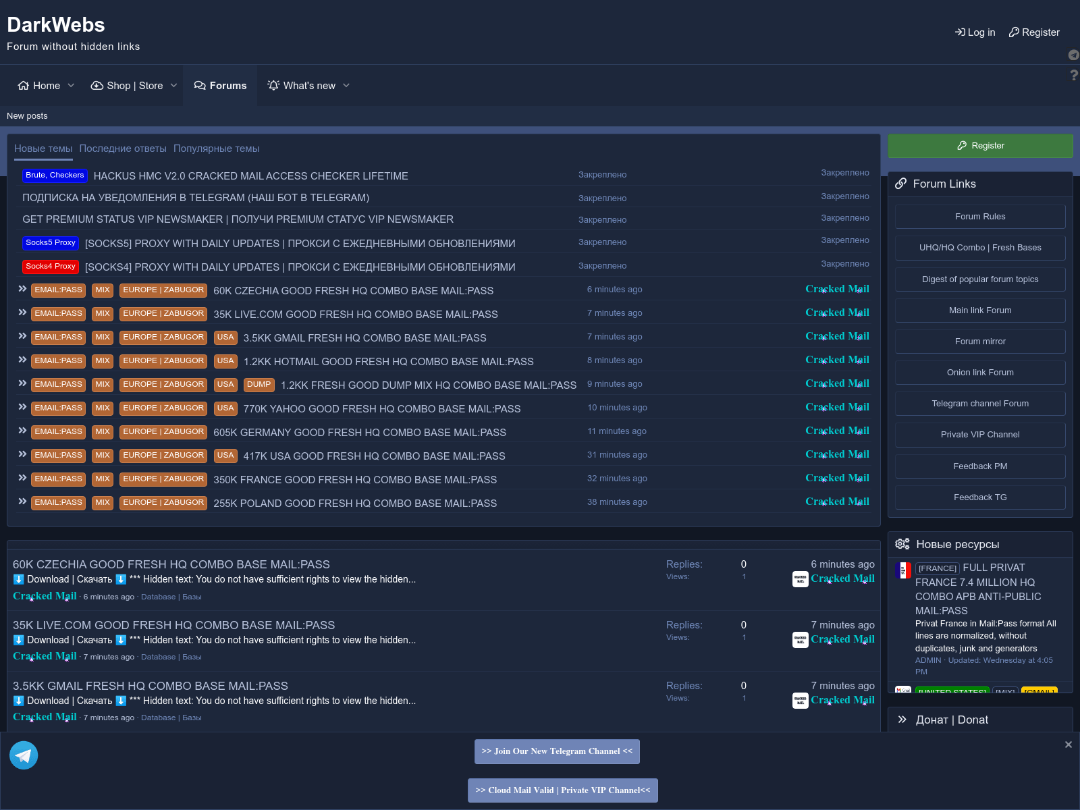
Task: Click the double-arrow icon beside 350K FRANCE topic
Action: (22, 478)
